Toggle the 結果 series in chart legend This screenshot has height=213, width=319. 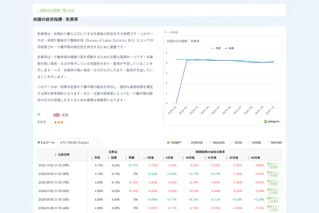coord(229,48)
